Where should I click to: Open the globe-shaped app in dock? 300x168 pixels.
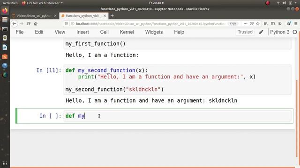[x=5, y=75]
